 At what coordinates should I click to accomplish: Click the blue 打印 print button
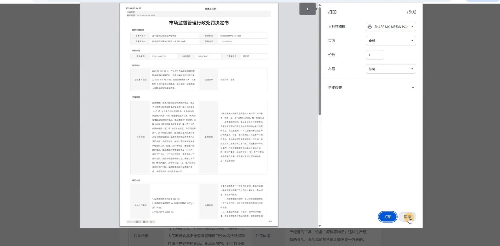(x=387, y=217)
